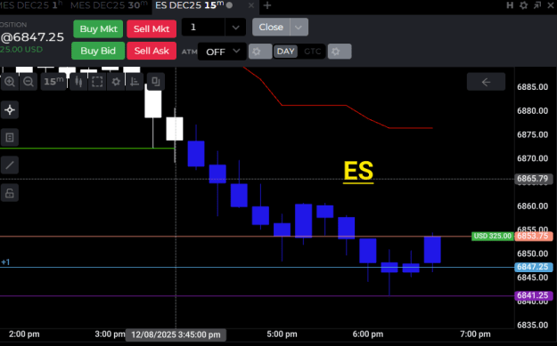Click Buy Bid button
The height and width of the screenshot is (346, 557).
(98, 51)
